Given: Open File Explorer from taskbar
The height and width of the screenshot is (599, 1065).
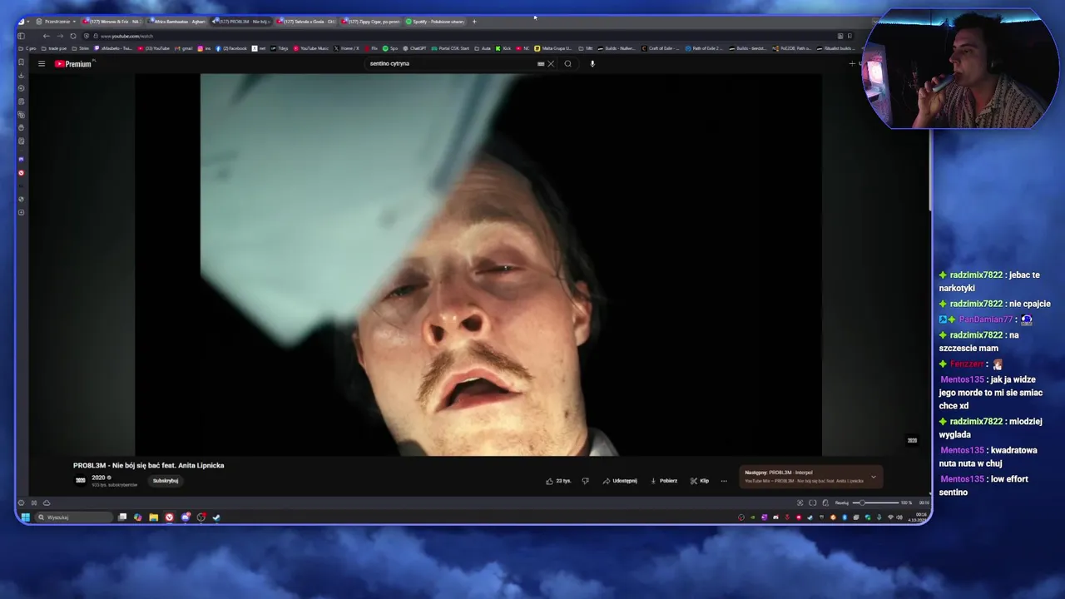Looking at the screenshot, I should [x=153, y=517].
